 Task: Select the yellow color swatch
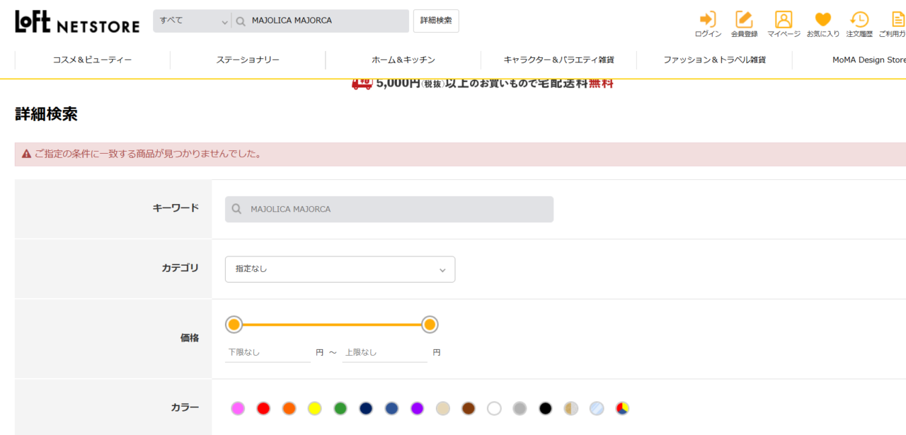[x=315, y=408]
